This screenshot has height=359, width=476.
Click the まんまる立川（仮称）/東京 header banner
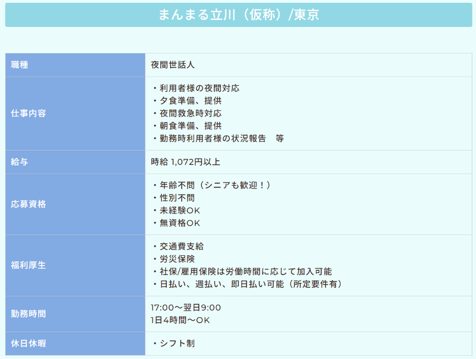238,15
